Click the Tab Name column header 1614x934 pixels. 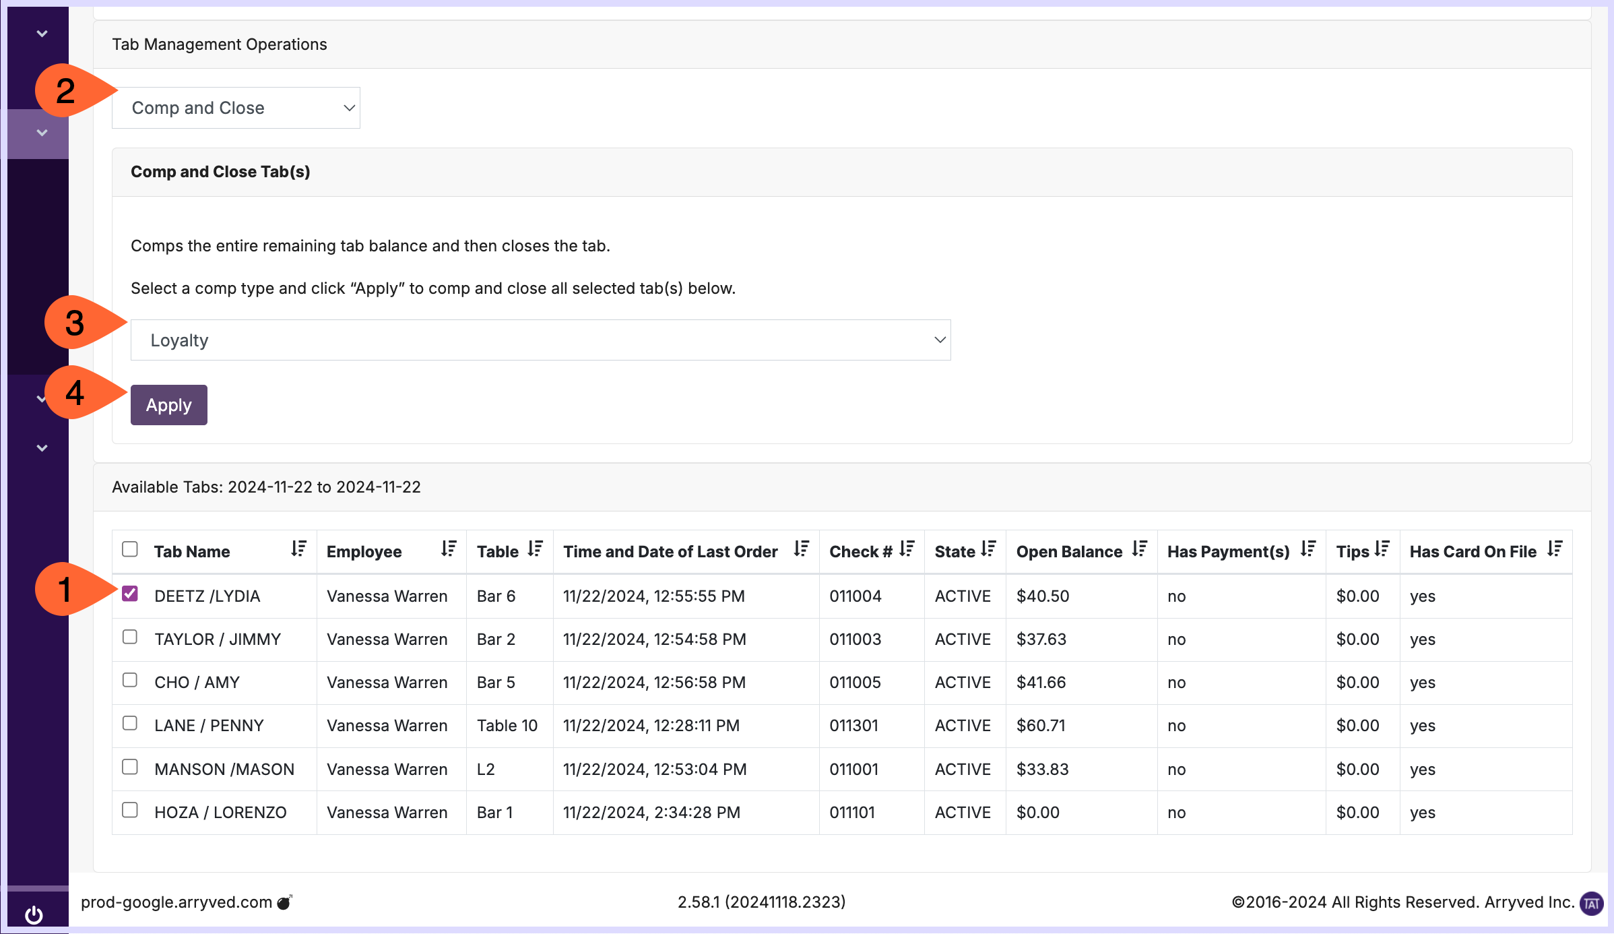point(192,552)
